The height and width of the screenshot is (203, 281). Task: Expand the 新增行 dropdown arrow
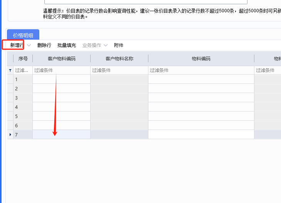coord(29,45)
